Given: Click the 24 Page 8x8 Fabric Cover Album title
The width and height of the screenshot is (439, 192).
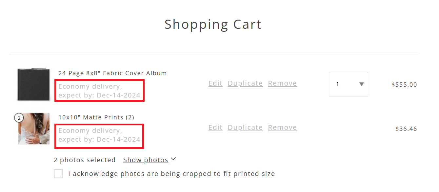Looking at the screenshot, I should point(112,73).
